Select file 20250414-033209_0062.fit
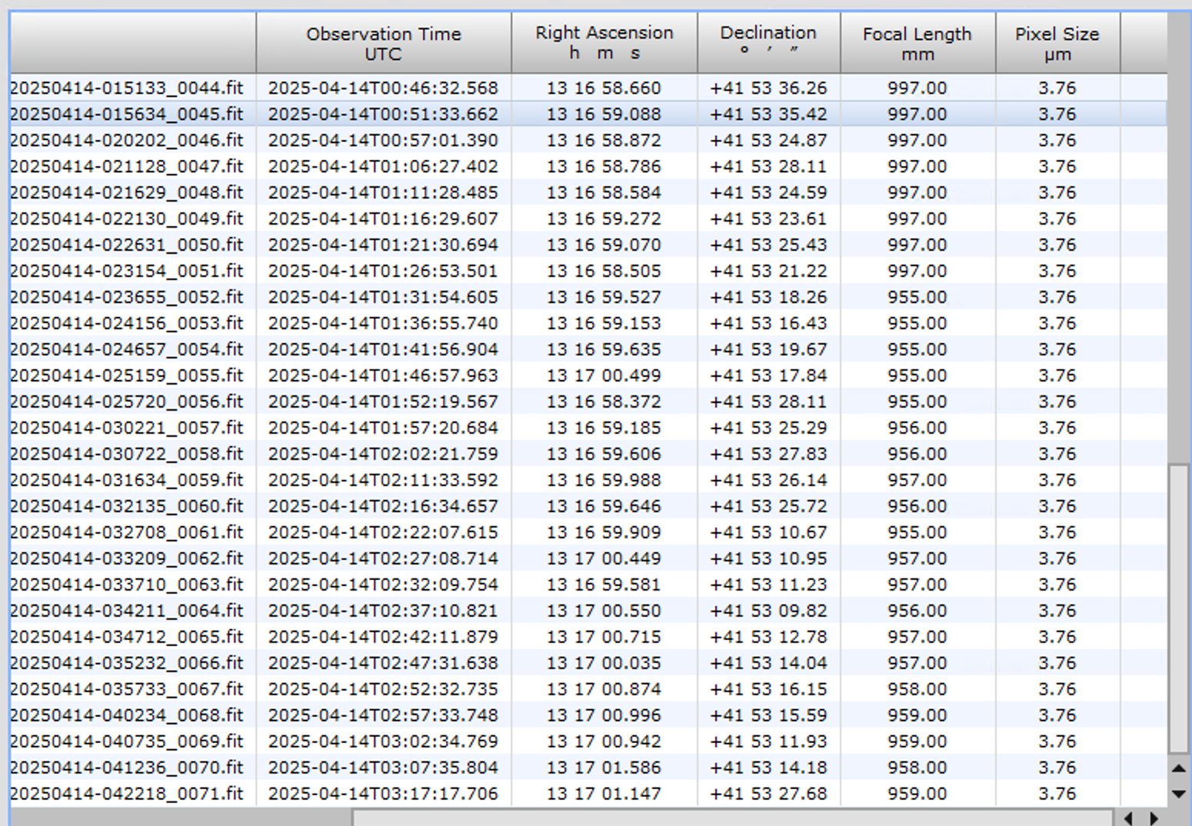The image size is (1192, 826). point(127,558)
